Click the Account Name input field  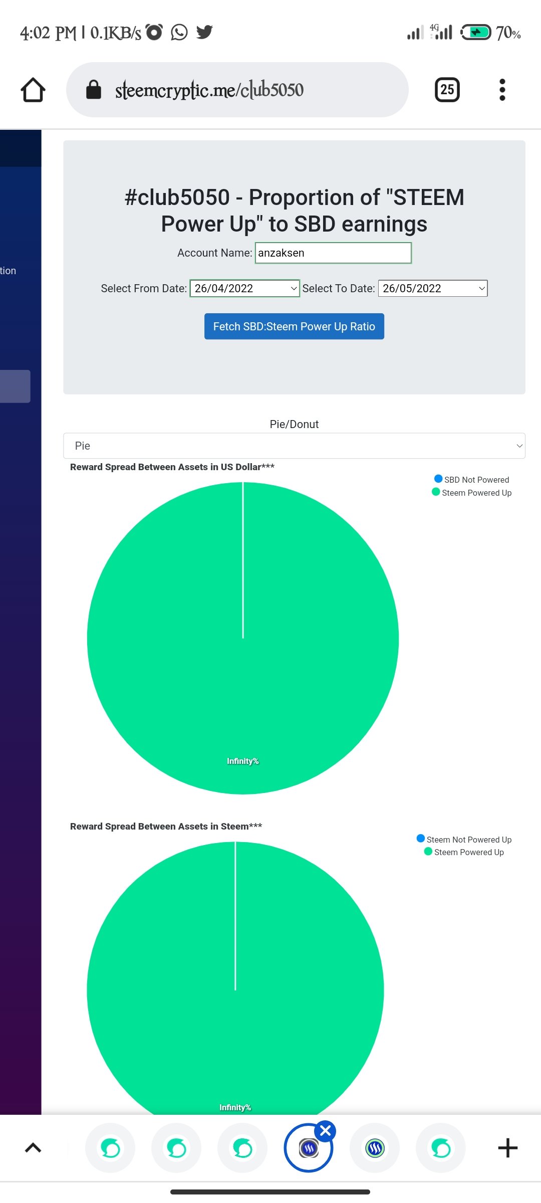tap(333, 253)
